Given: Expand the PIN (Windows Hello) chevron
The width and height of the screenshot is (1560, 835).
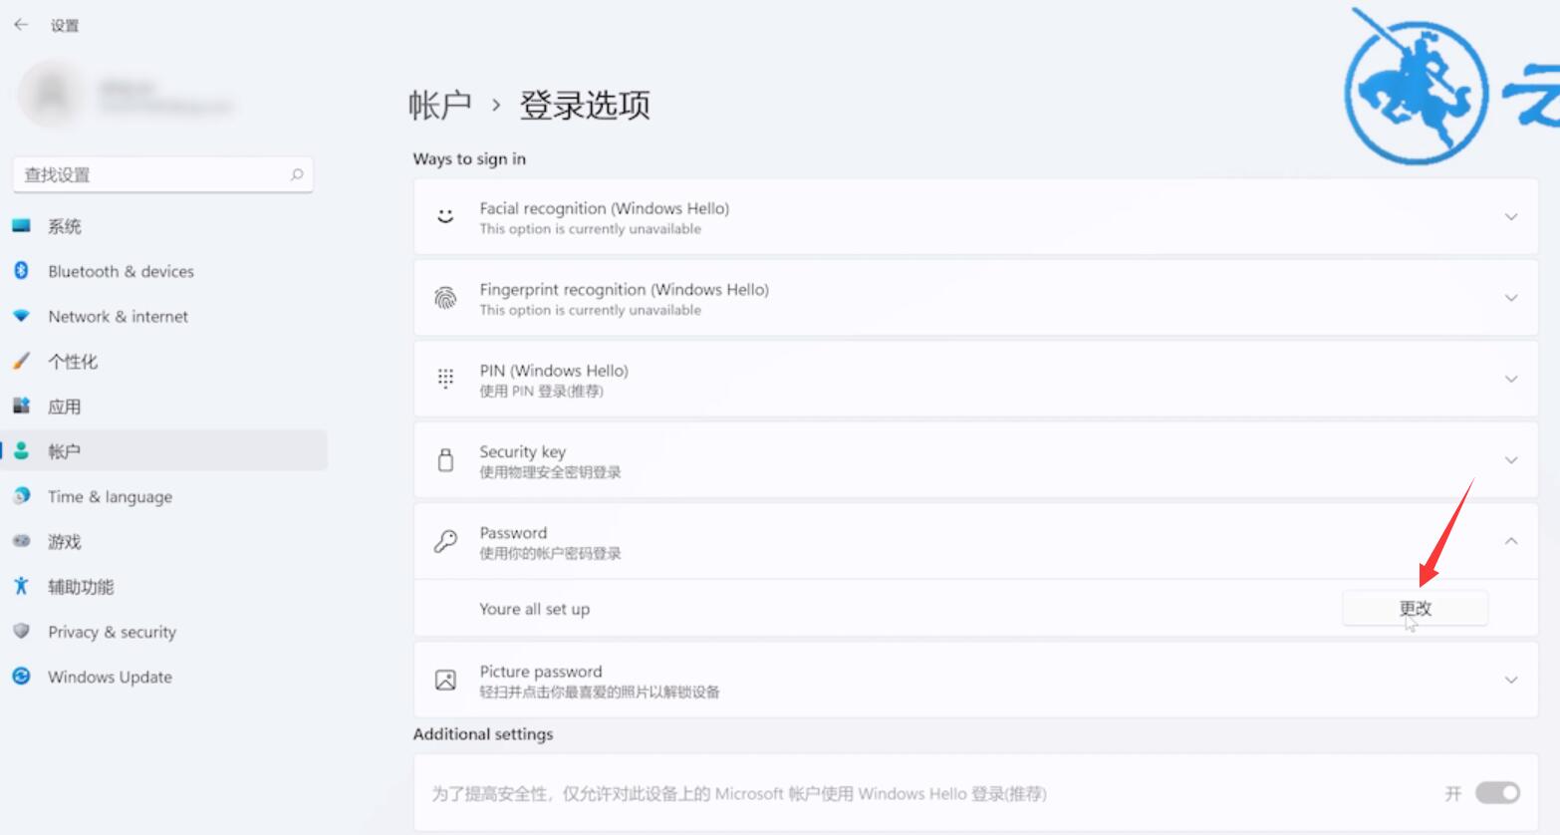Looking at the screenshot, I should tap(1511, 379).
